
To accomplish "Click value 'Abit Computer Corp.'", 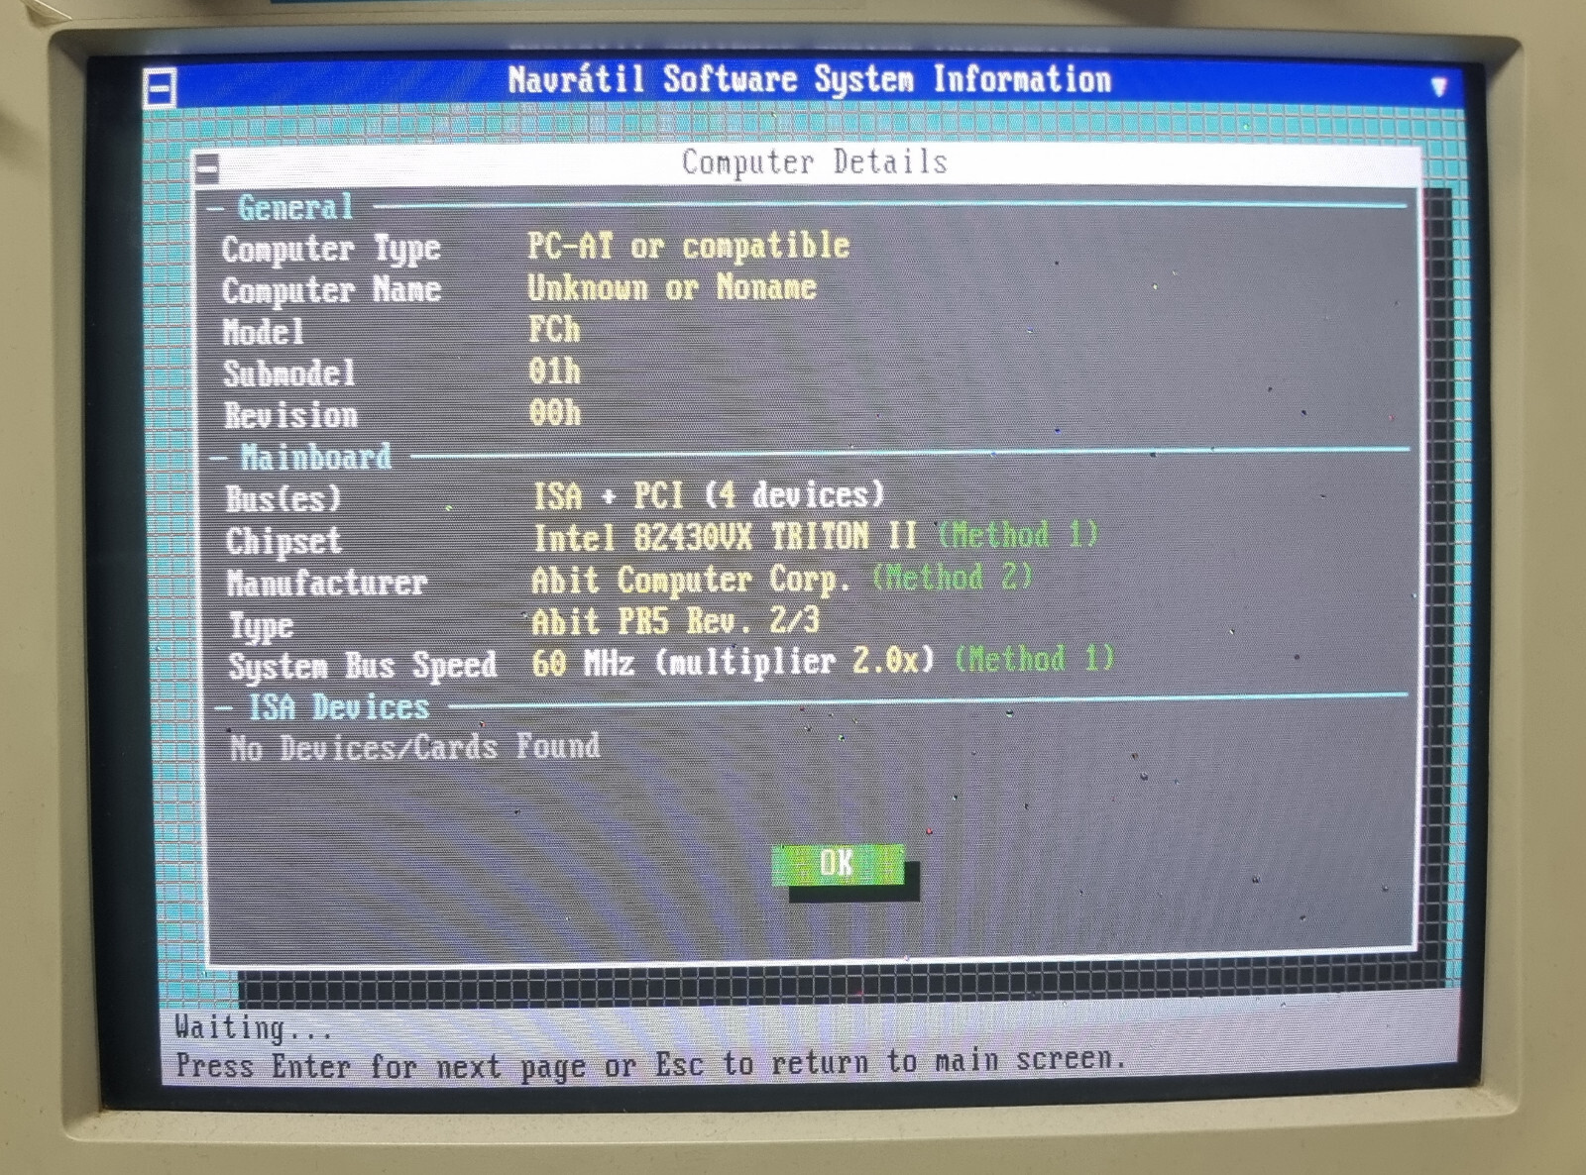I will pyautogui.click(x=691, y=580).
